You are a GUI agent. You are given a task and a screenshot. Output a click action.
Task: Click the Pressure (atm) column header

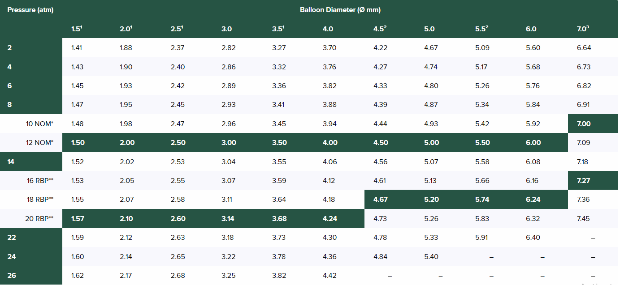(x=30, y=10)
